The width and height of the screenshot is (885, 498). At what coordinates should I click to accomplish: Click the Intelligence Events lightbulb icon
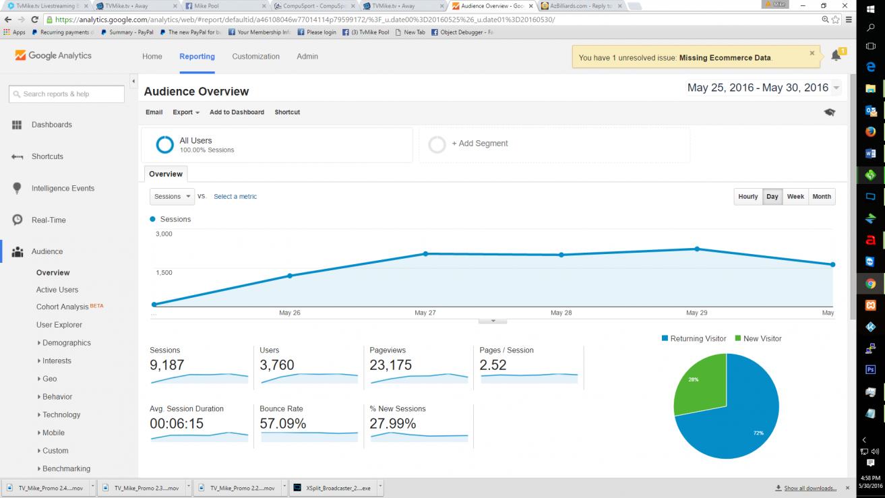17,188
